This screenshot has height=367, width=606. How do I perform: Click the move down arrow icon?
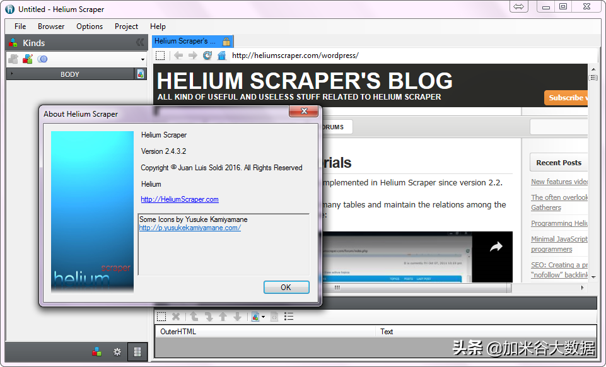[x=237, y=317]
